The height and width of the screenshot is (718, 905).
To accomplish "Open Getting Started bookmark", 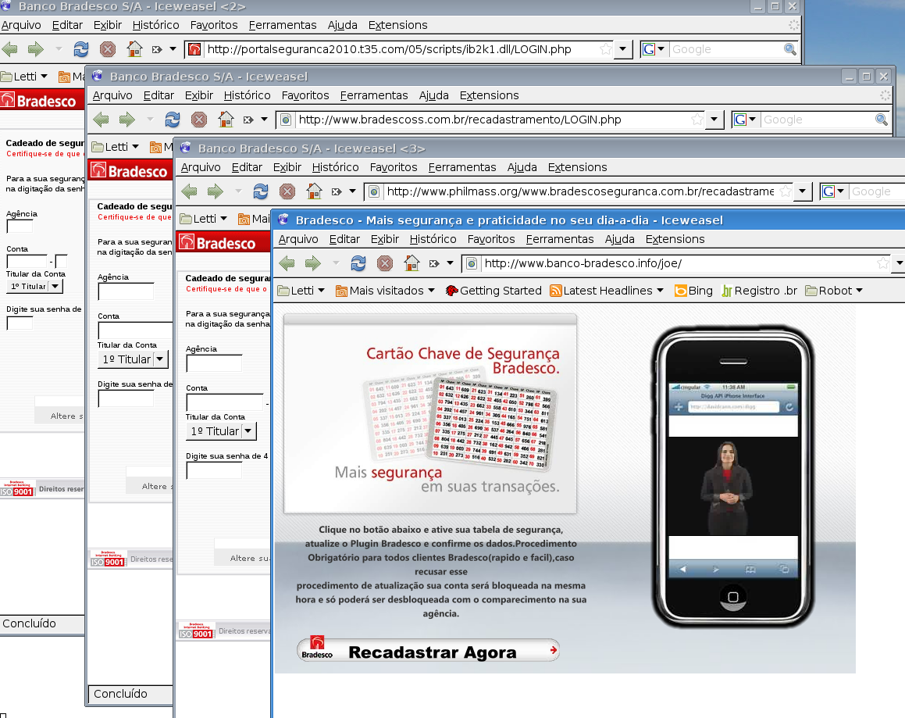I will (493, 291).
